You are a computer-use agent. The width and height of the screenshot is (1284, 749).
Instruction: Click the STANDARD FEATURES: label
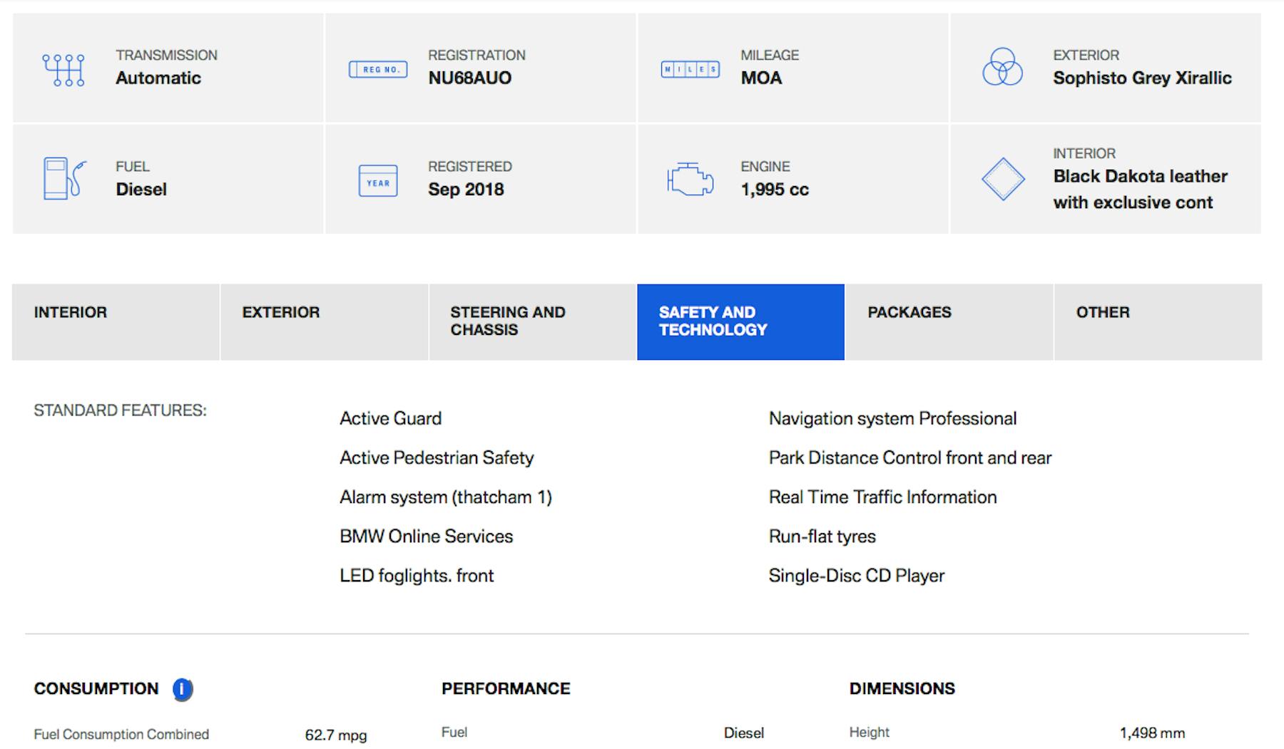120,410
